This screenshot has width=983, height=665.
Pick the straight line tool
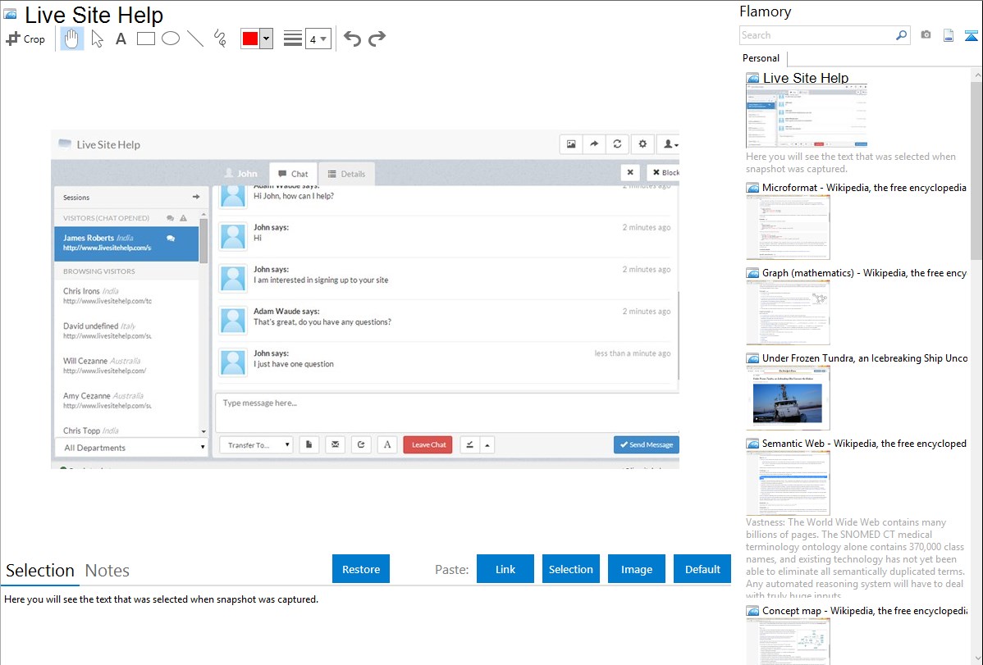click(195, 39)
